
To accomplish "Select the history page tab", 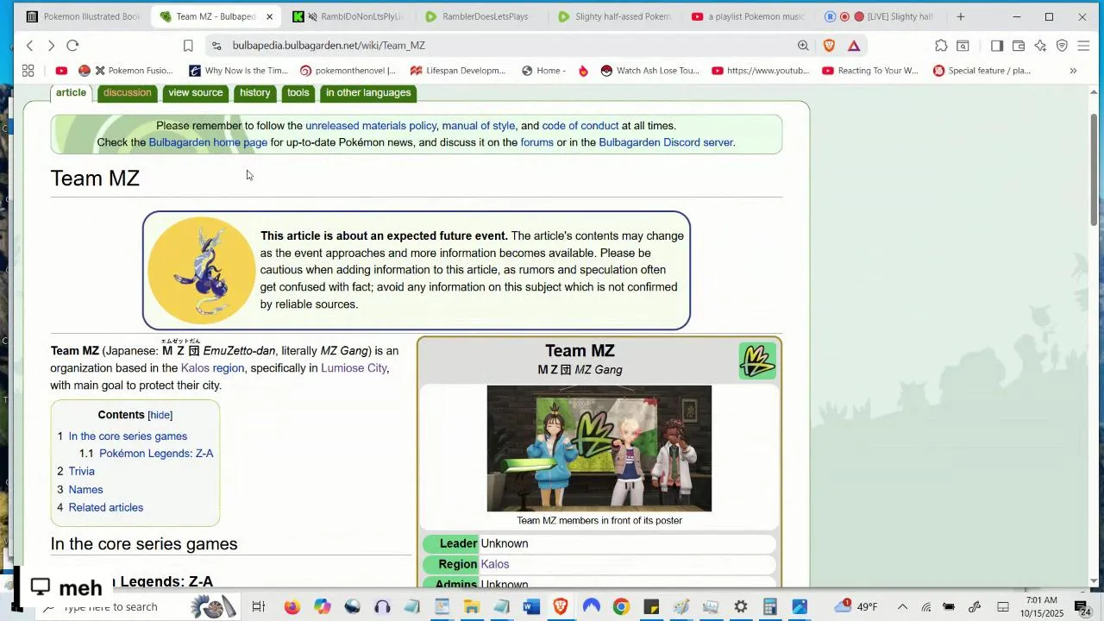I will tap(255, 93).
